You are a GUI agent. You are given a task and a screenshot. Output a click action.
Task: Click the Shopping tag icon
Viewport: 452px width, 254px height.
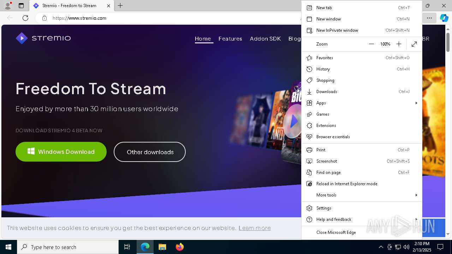(x=309, y=80)
